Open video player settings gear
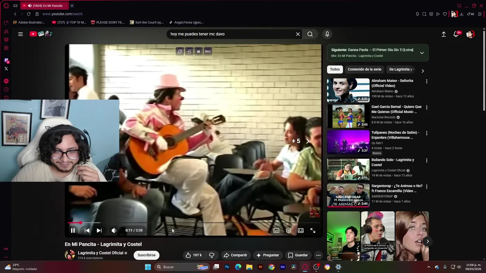This screenshot has height=273, width=486. [x=289, y=230]
